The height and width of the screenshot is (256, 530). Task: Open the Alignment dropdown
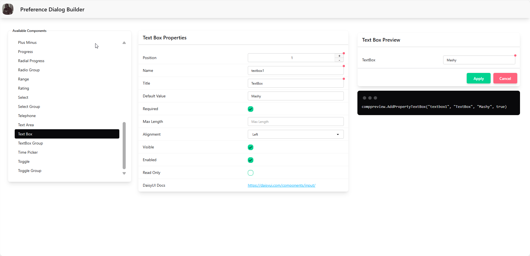pos(296,135)
